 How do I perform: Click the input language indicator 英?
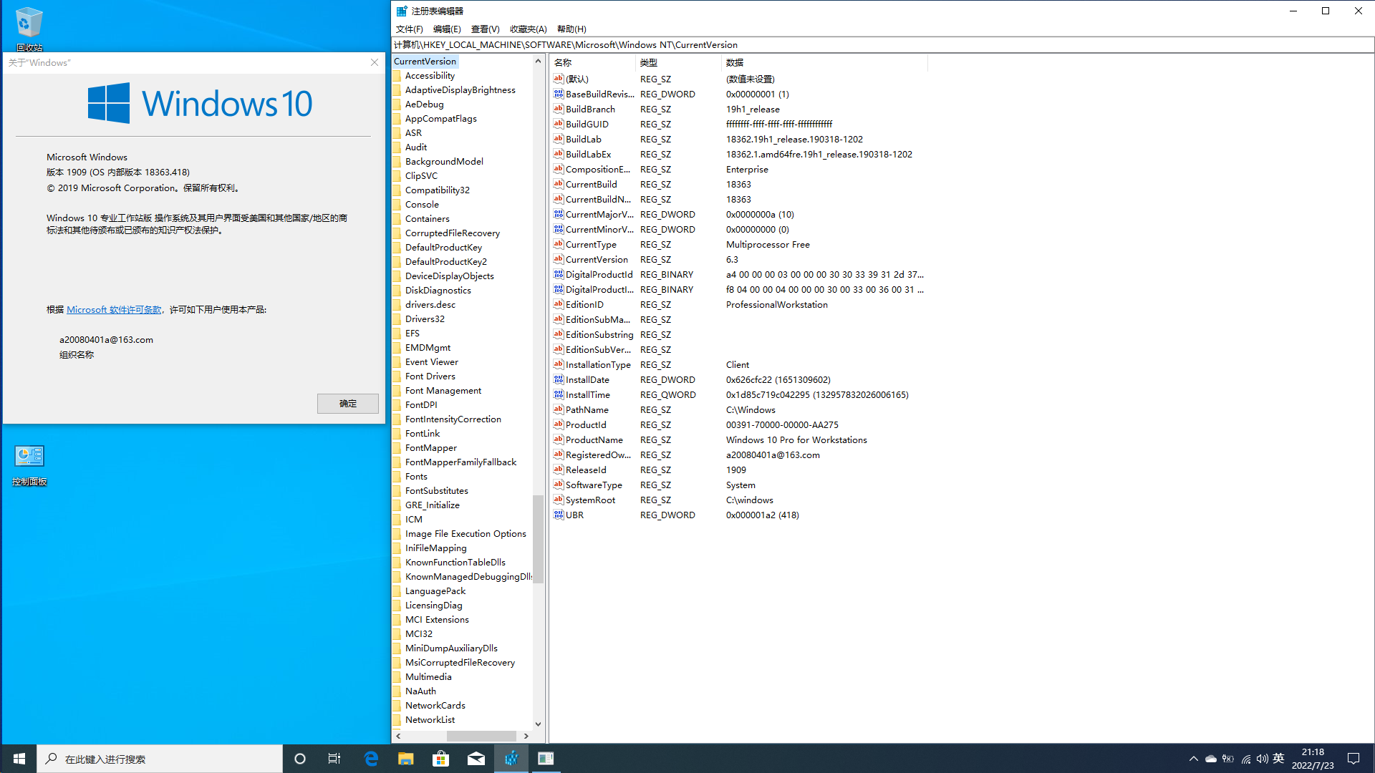(1278, 759)
